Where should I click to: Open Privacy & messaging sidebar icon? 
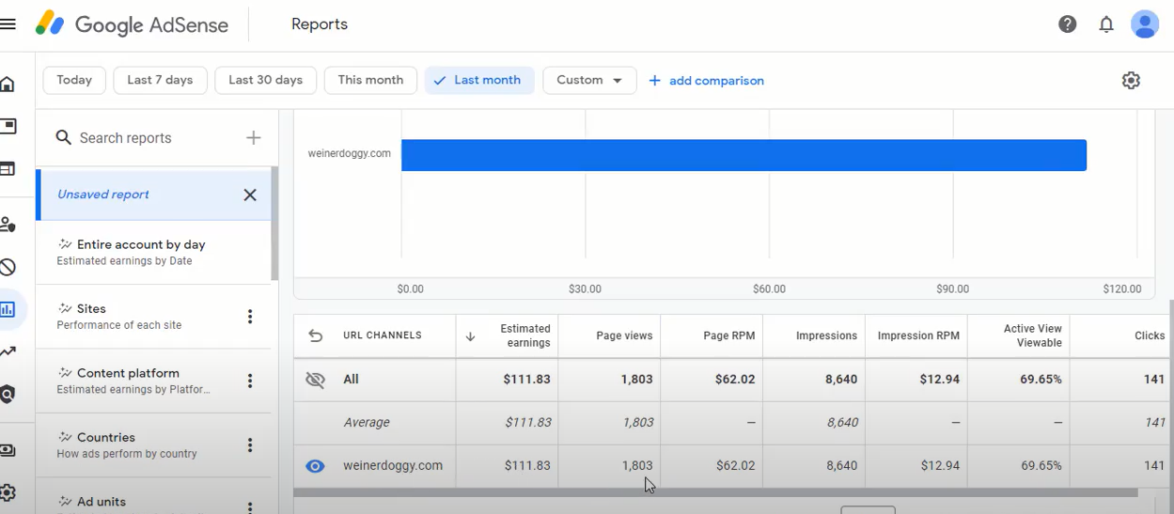[x=8, y=225]
